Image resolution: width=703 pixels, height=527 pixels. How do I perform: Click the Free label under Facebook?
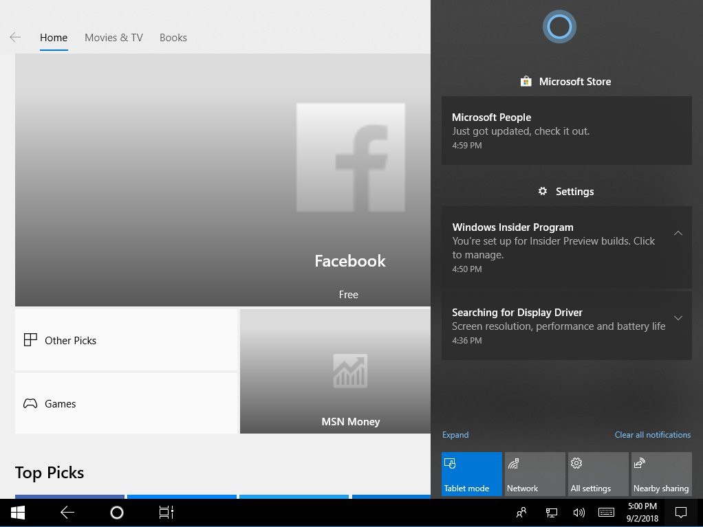348,295
